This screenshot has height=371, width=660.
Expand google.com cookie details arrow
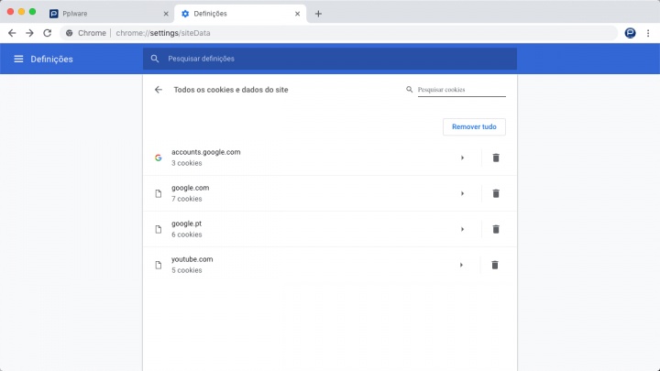coord(462,193)
